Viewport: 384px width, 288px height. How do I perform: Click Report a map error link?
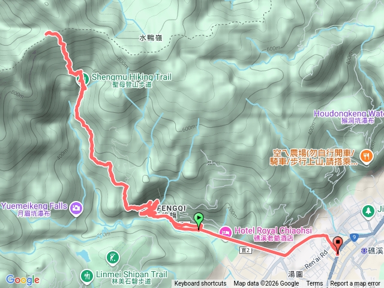(x=355, y=284)
